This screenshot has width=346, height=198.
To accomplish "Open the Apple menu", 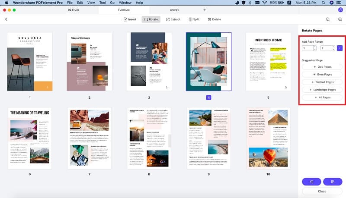I will (6, 3).
